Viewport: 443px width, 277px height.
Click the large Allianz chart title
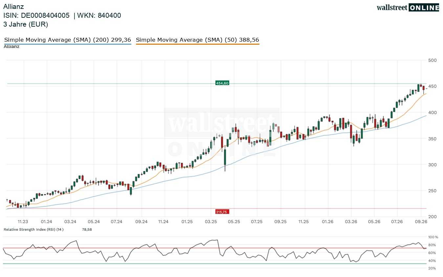click(13, 6)
